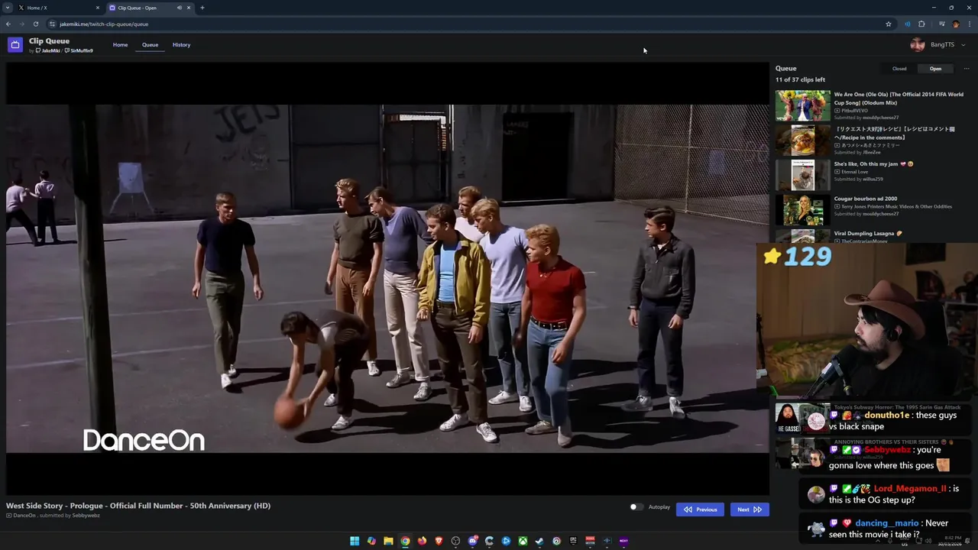Open the Queue navigation tab
Viewport: 978px width, 550px height.
[150, 45]
